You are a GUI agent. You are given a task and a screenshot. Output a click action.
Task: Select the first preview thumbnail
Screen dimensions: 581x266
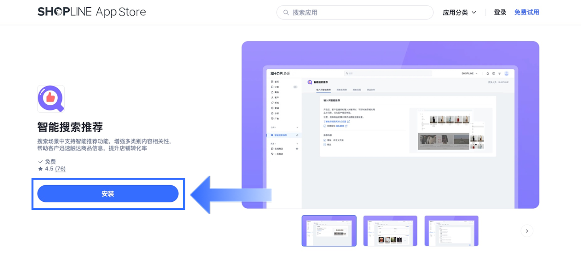pos(329,231)
